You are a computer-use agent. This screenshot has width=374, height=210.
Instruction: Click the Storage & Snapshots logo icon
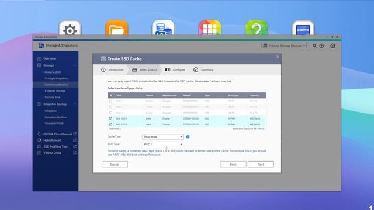coord(41,45)
